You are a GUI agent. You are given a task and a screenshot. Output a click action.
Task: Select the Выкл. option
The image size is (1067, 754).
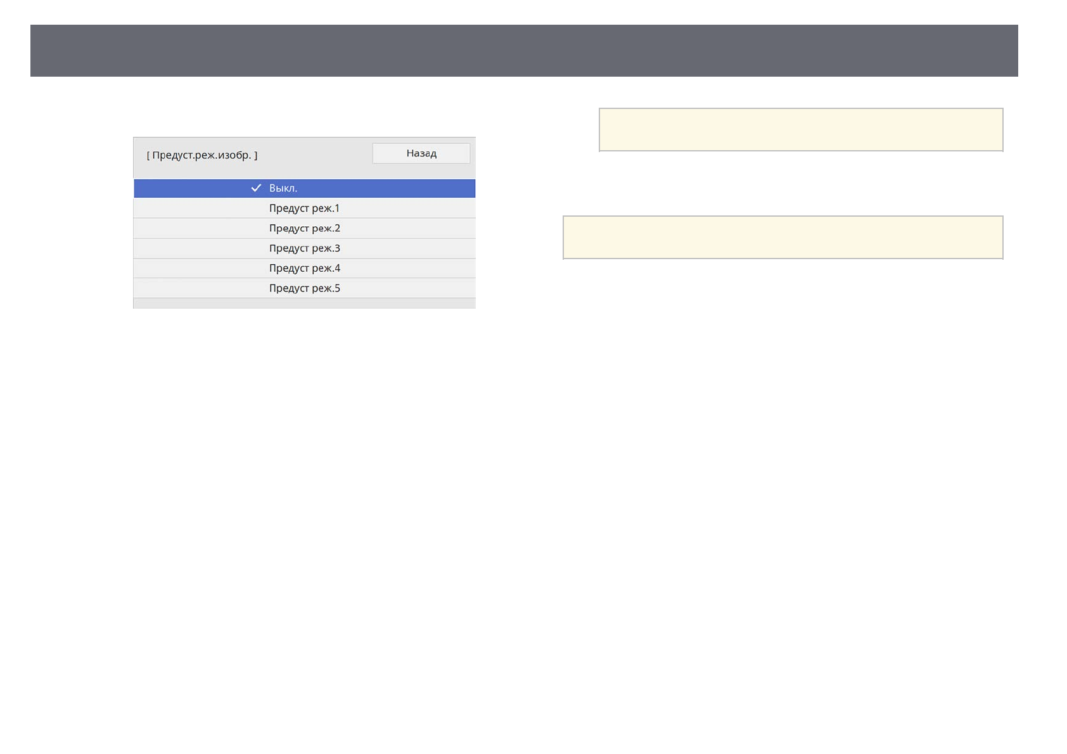pyautogui.click(x=305, y=188)
